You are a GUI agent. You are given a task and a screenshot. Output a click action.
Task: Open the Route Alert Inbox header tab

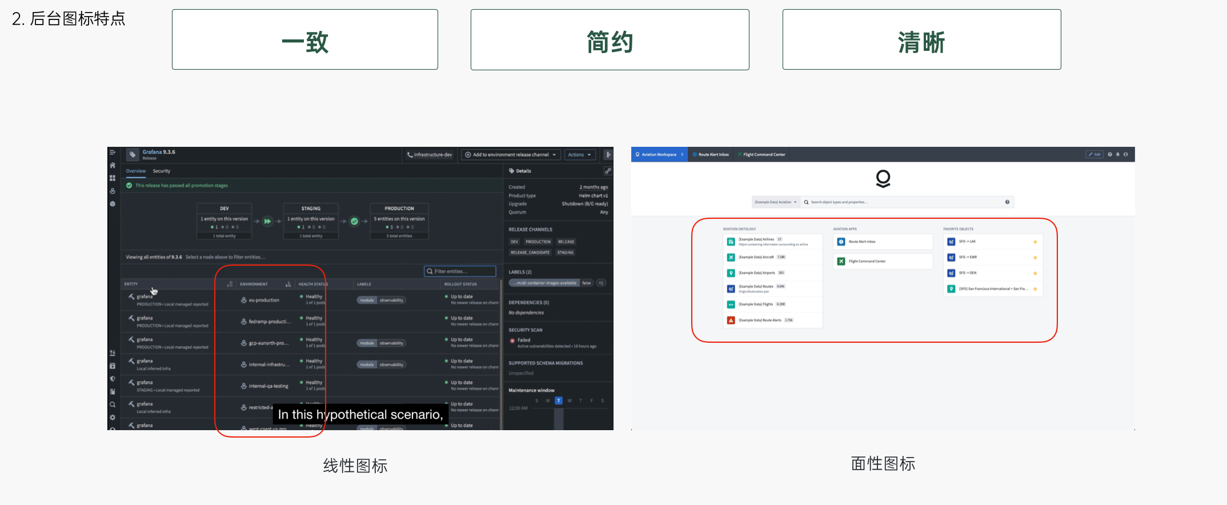711,154
